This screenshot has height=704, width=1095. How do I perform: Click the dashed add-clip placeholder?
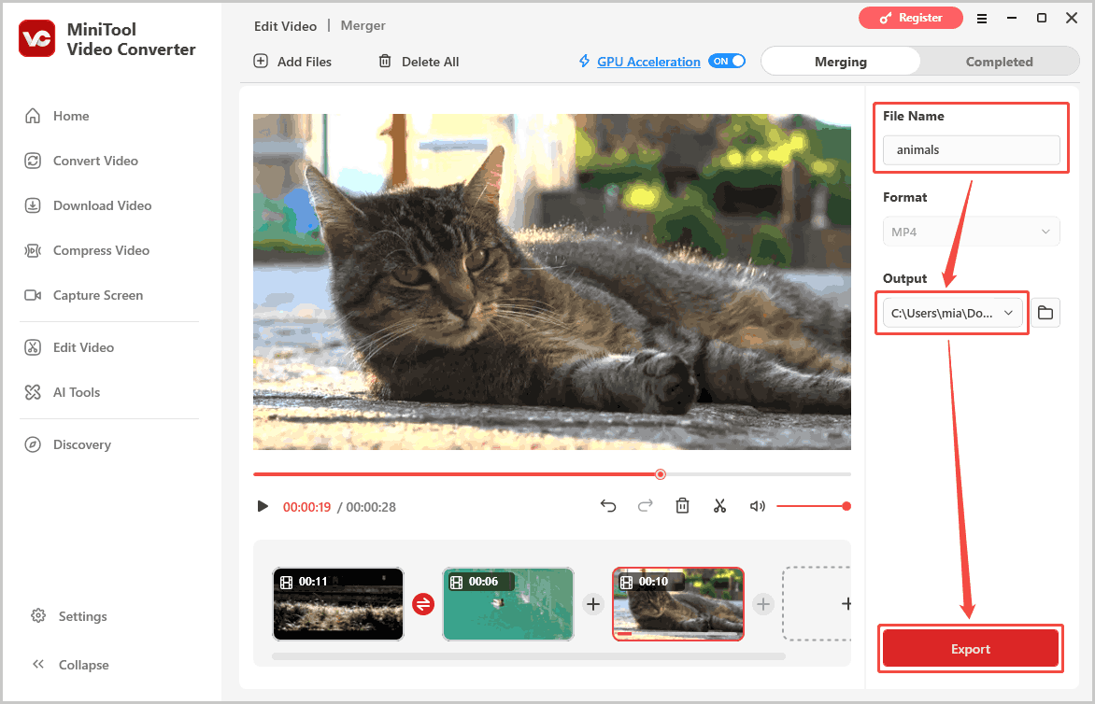point(818,603)
